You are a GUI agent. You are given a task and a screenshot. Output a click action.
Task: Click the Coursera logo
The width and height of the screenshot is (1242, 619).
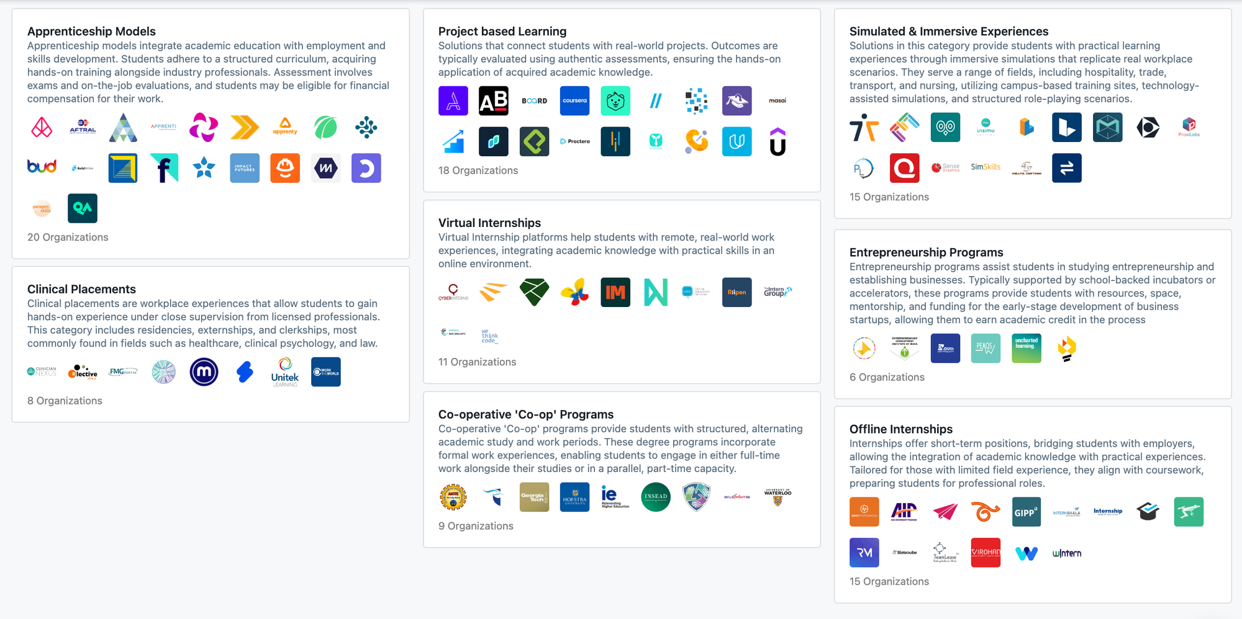click(x=574, y=101)
